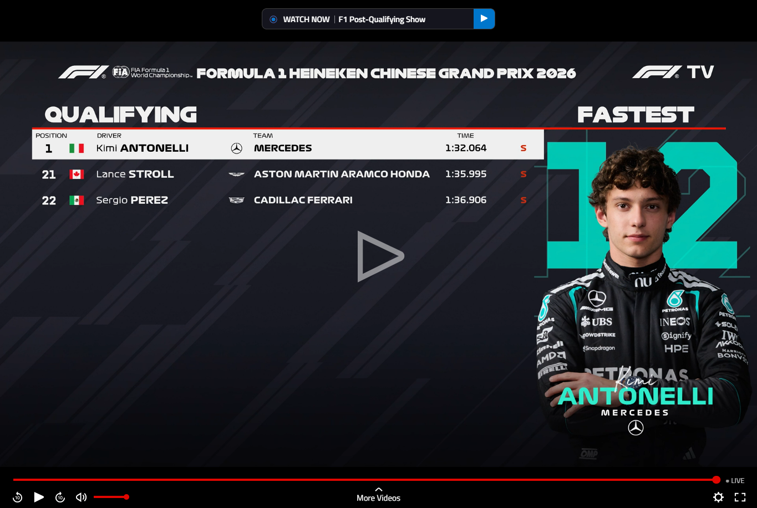Jump to LIVE indicator
The height and width of the screenshot is (508, 757).
click(735, 480)
